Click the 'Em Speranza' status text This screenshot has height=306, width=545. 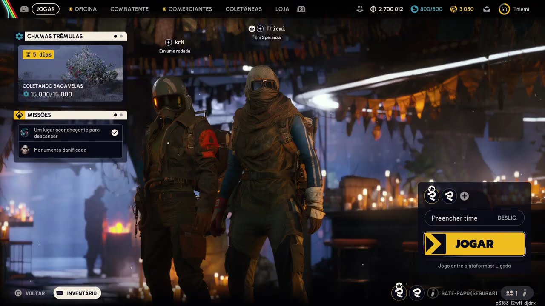(x=267, y=37)
